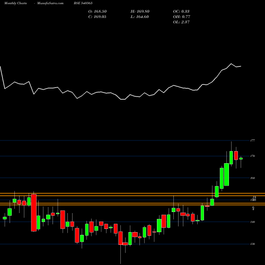Viewport: 265px width, 265px height.
Task: Click the tallest red candlestick body
Action: click(34, 213)
